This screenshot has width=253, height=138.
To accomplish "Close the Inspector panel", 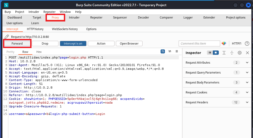I will click(247, 53).
